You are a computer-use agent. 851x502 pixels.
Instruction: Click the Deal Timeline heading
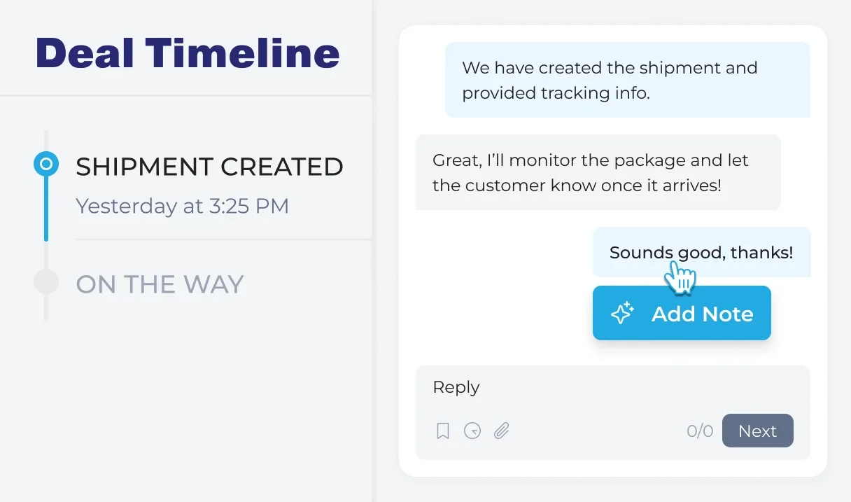click(x=188, y=53)
